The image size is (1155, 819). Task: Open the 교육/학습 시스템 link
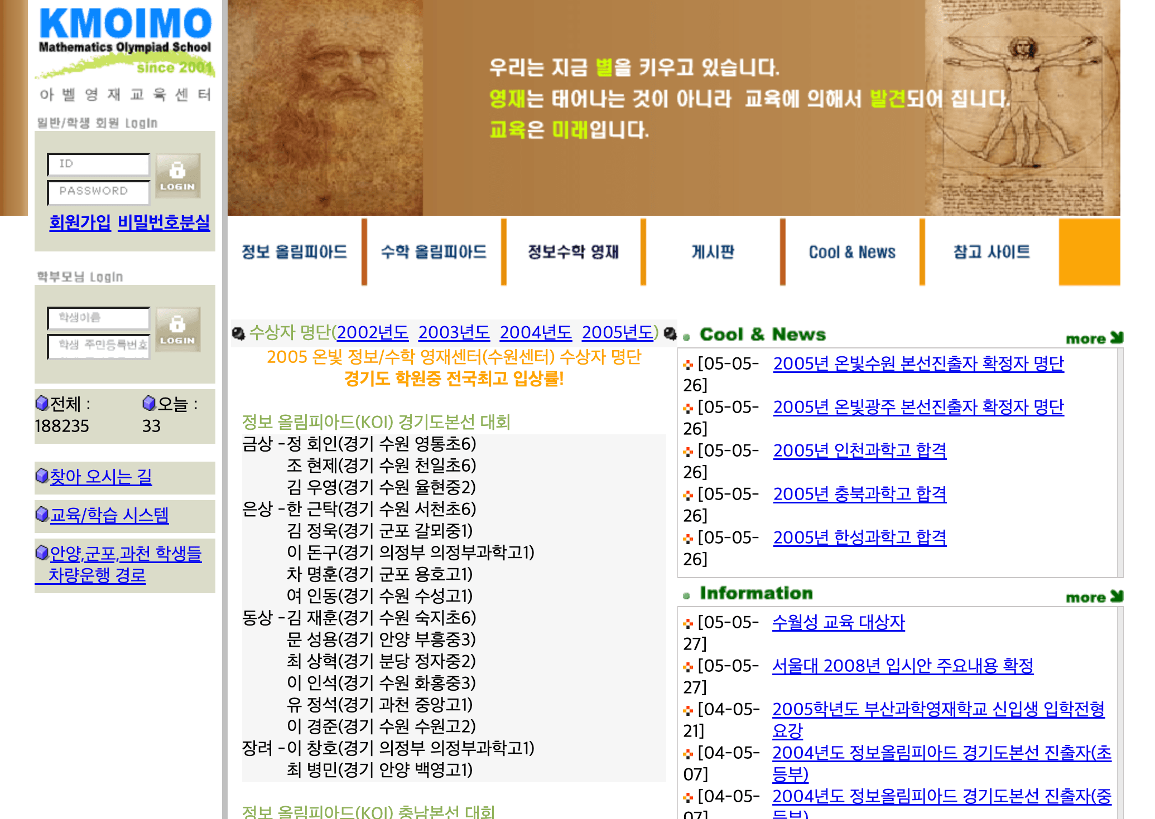click(x=109, y=515)
